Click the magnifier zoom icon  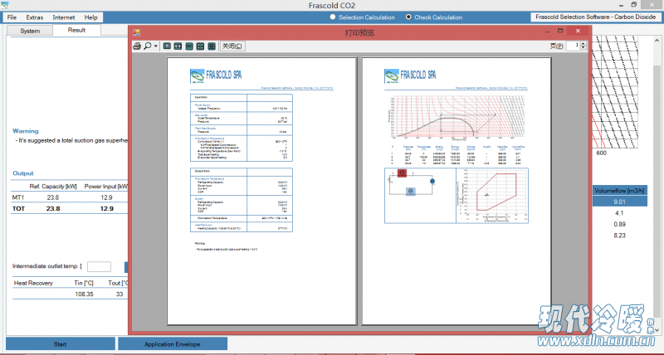148,46
